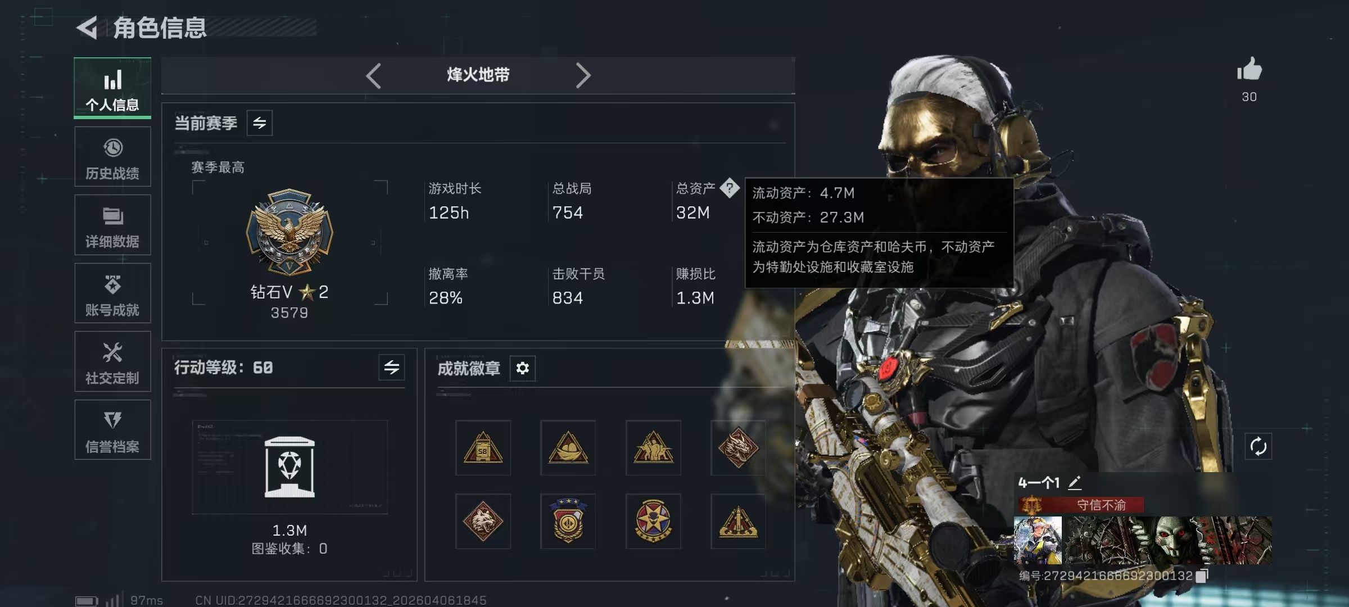Open the collection showcase thumbnail in 行动等级

click(289, 467)
